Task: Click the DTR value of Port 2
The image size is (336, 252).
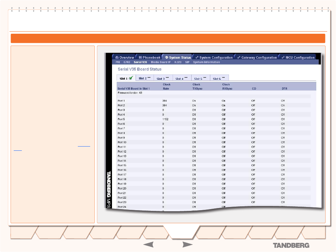Action: 283,105
